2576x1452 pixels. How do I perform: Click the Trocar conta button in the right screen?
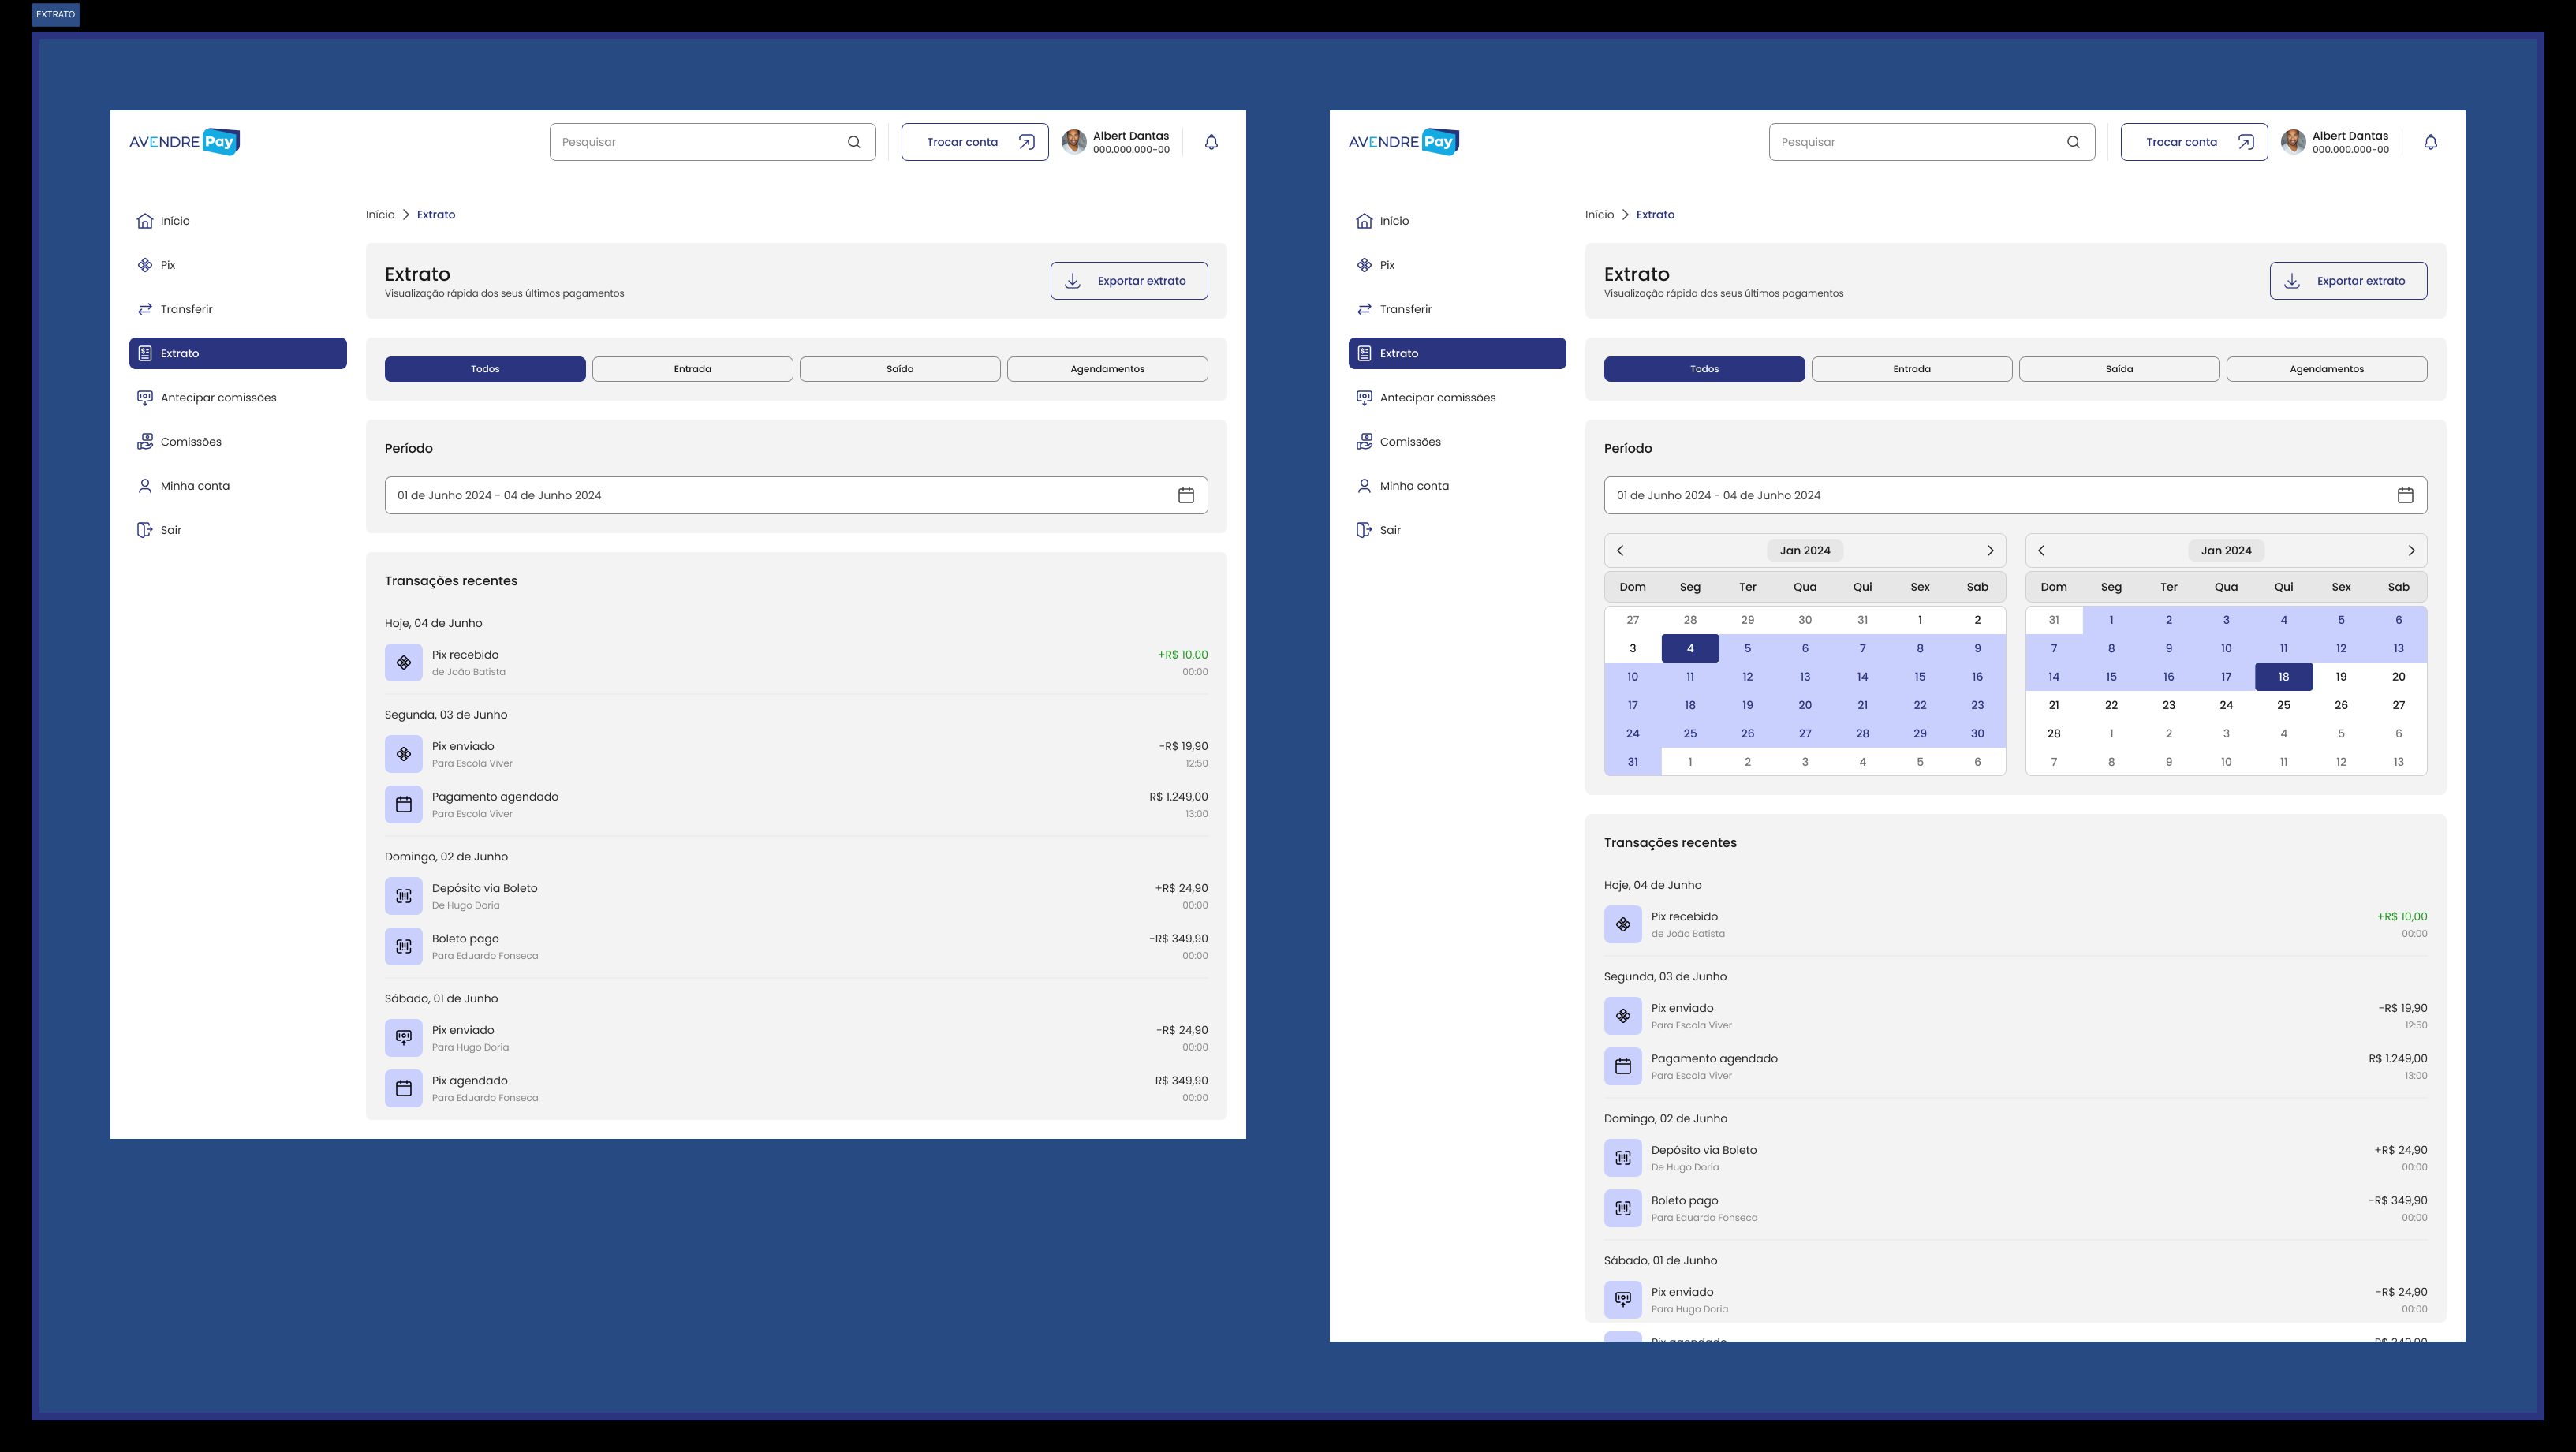coord(2194,142)
